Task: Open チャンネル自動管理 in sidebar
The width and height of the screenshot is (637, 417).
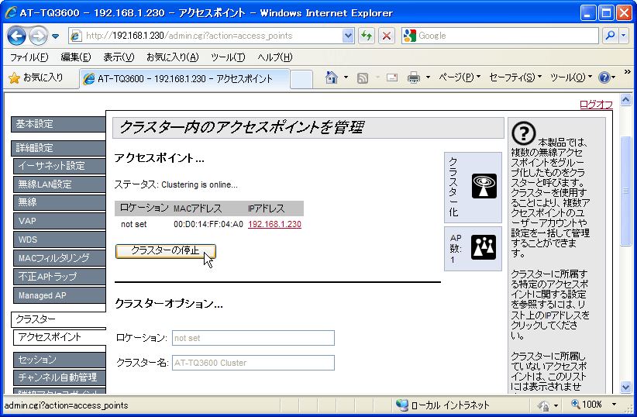Action: pos(60,377)
